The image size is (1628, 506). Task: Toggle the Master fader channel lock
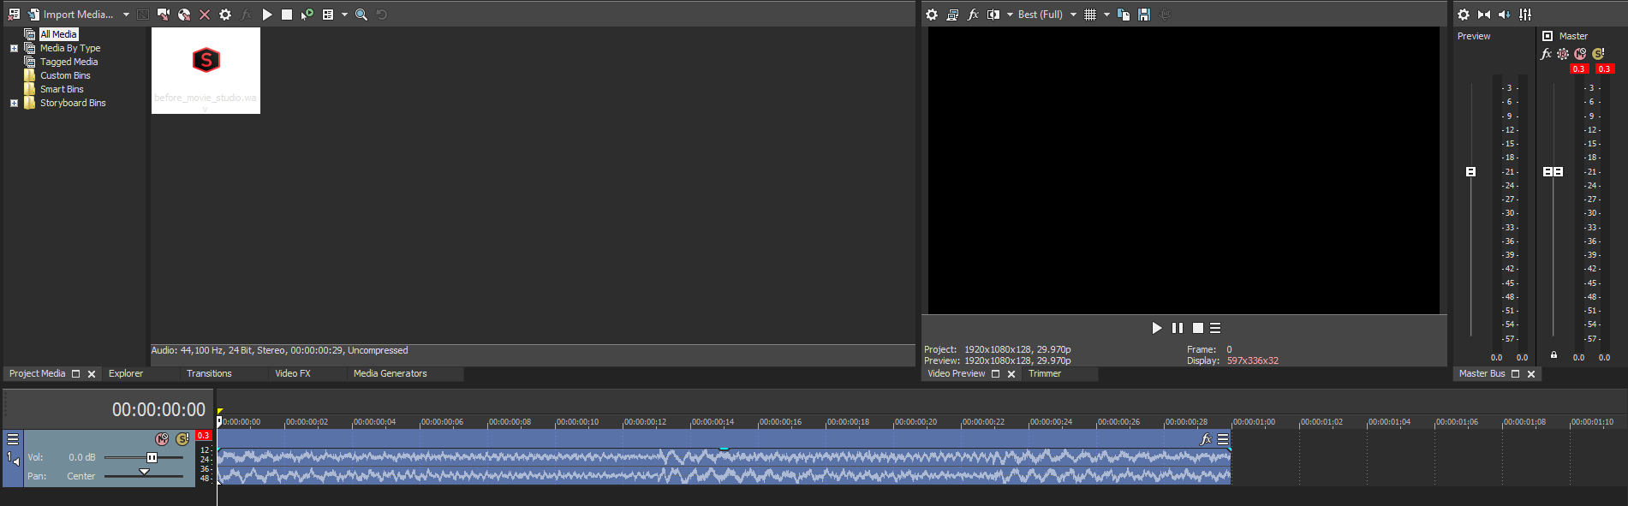point(1553,354)
